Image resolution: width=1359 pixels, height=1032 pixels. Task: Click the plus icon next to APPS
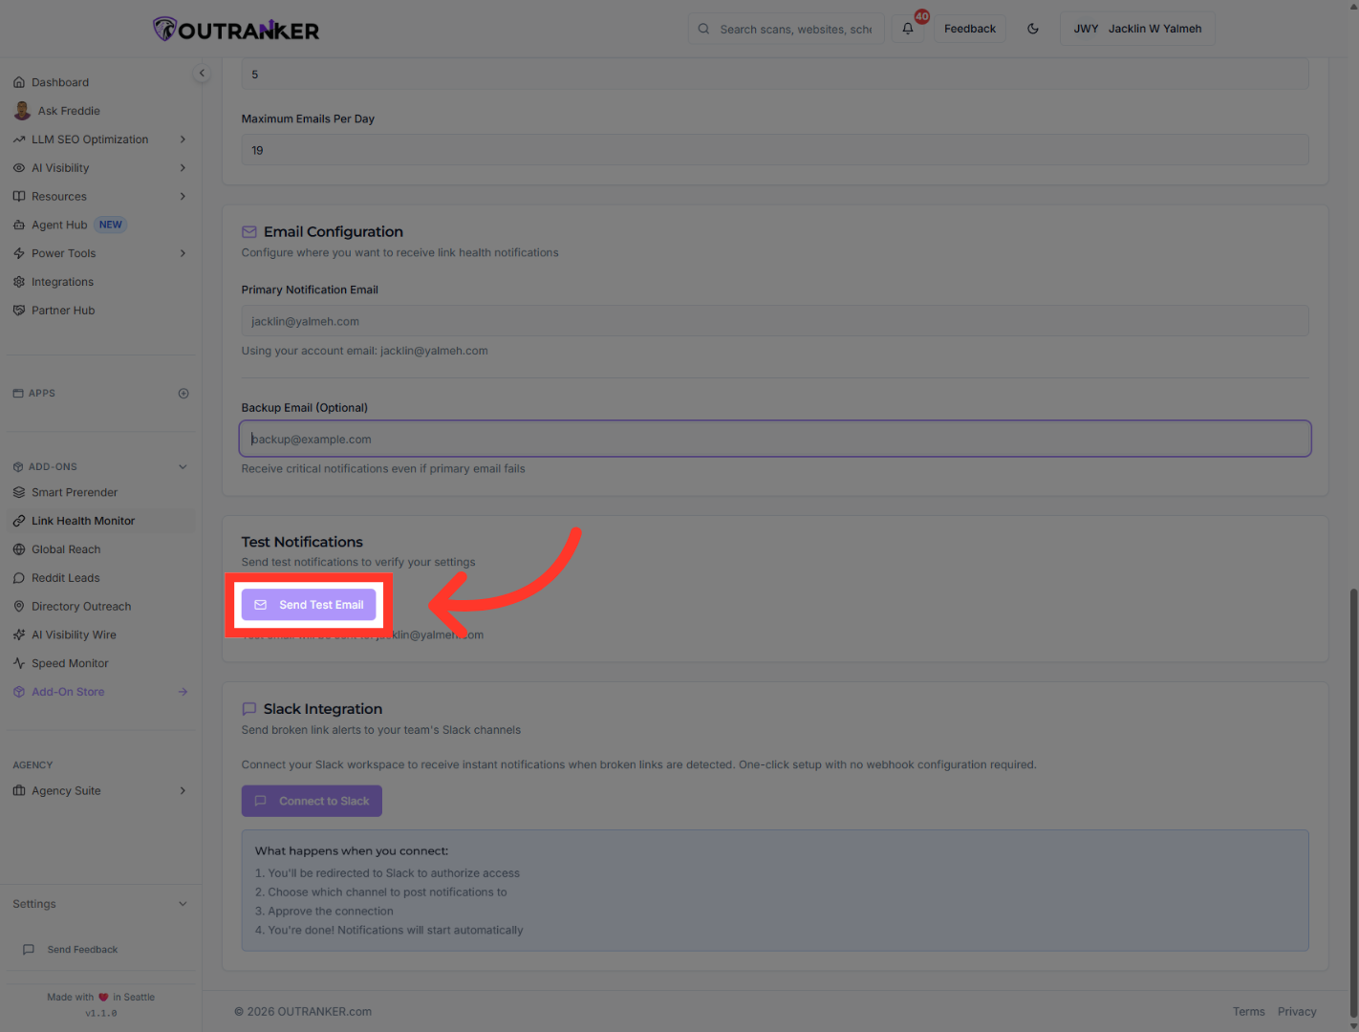click(x=183, y=394)
